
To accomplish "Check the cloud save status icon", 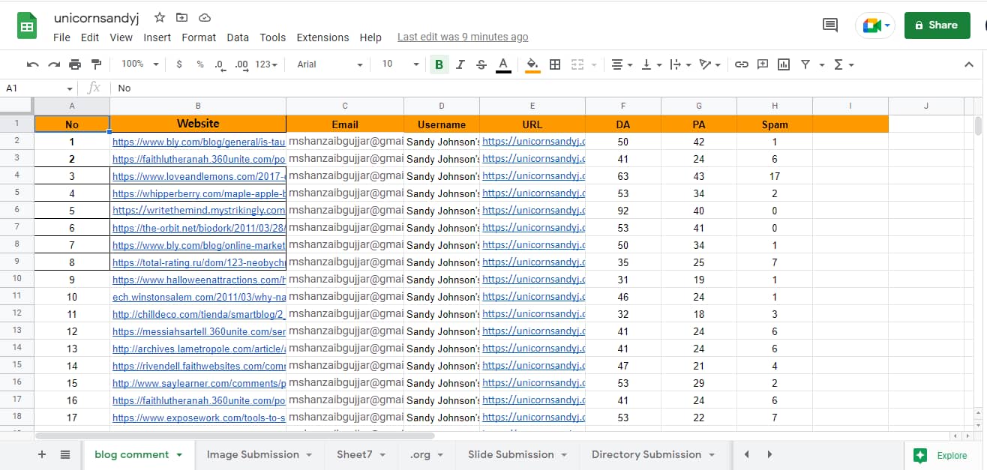I will coord(205,17).
